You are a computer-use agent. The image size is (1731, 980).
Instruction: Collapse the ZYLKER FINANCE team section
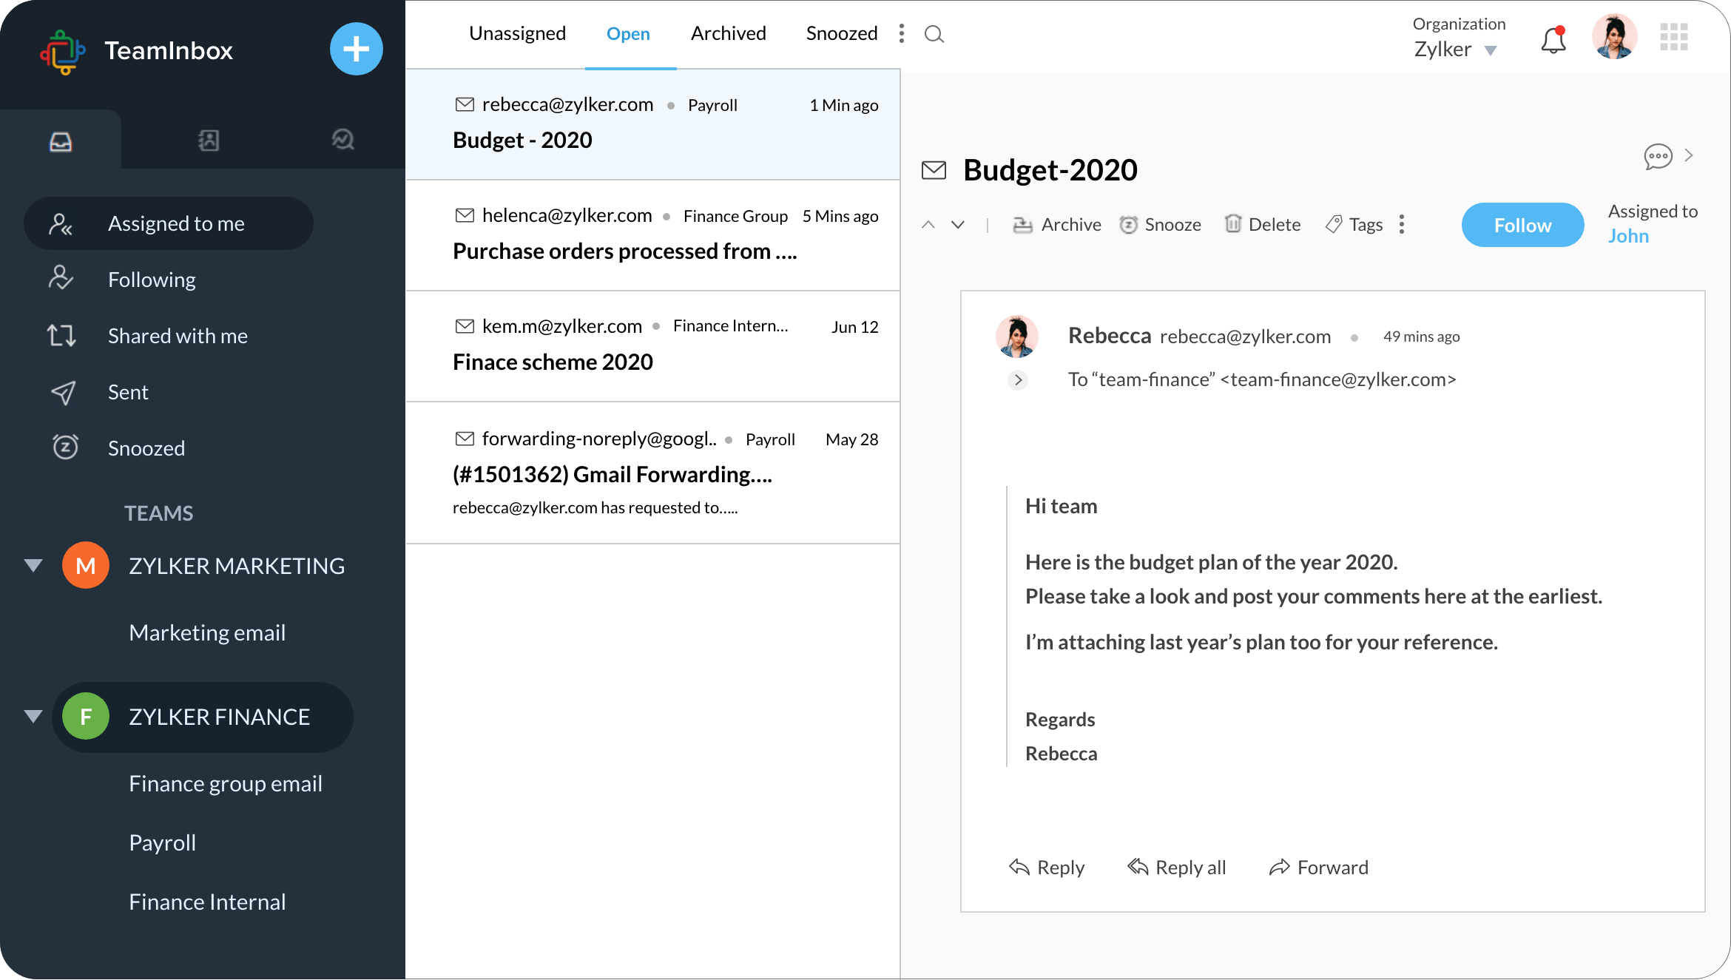(x=33, y=714)
